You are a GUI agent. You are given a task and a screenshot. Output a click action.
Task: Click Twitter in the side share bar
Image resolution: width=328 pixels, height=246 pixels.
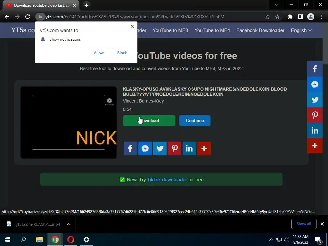(315, 100)
